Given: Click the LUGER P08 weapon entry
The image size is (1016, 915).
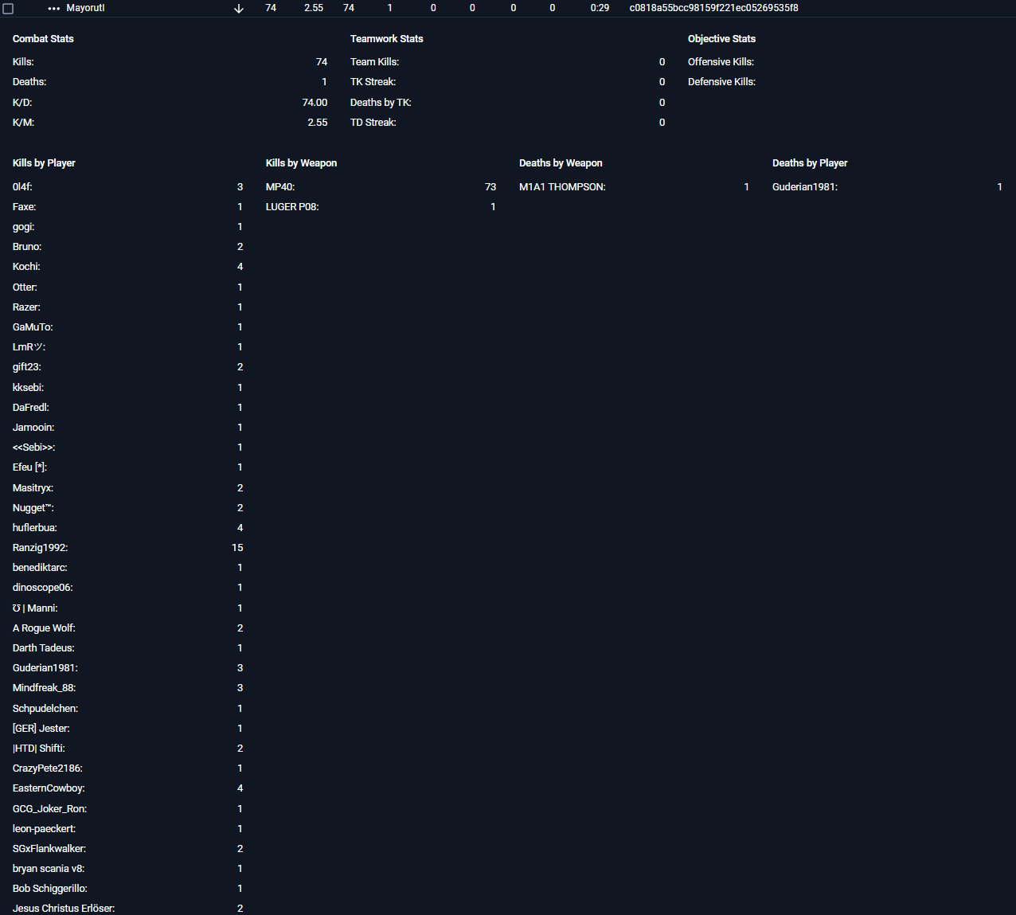Looking at the screenshot, I should pyautogui.click(x=292, y=207).
